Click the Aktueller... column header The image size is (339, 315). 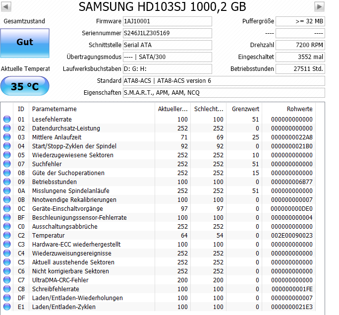[x=173, y=109]
